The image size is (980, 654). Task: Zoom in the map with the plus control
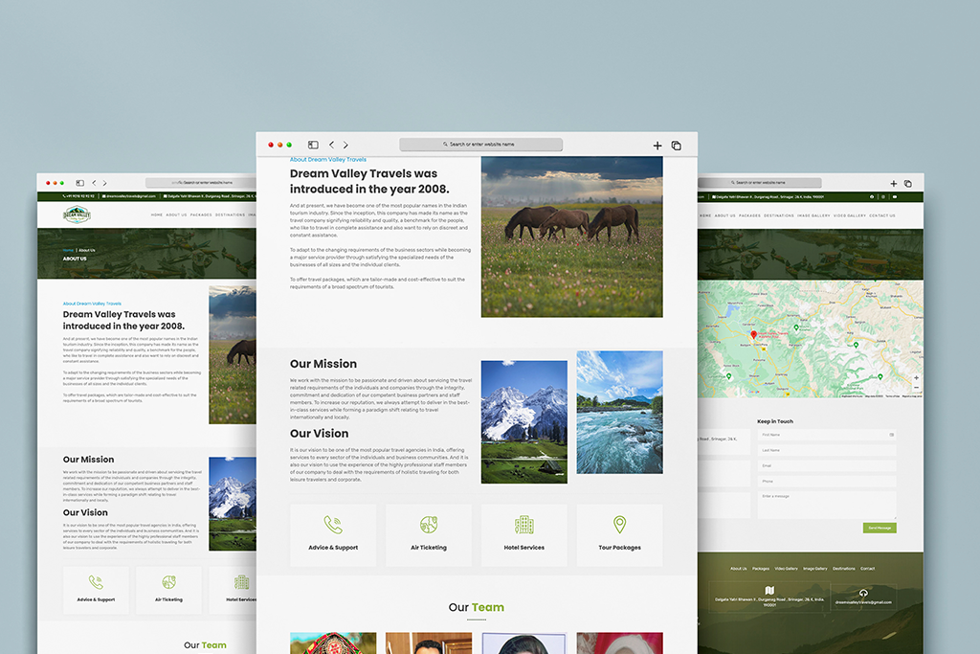tap(916, 378)
